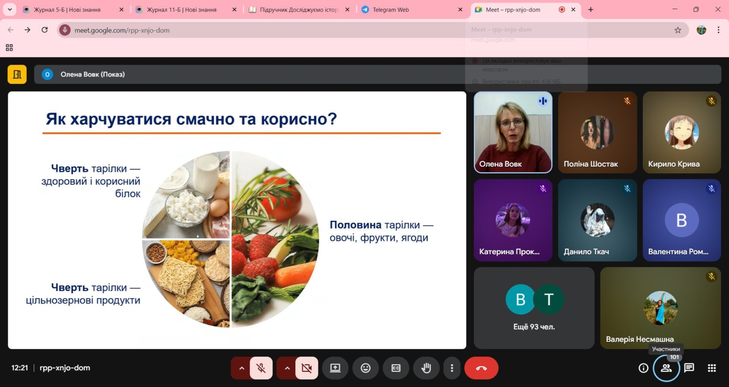Show participants list with 101 badge
This screenshot has width=729, height=387.
[x=666, y=368]
